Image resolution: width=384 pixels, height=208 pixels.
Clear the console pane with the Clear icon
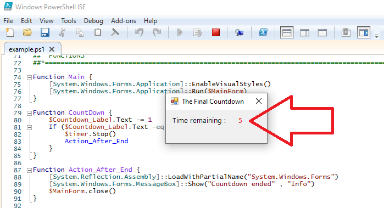point(115,32)
